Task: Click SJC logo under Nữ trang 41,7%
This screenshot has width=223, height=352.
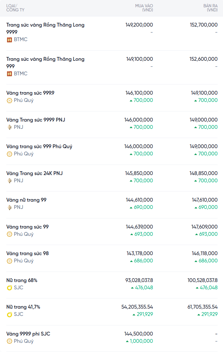Action: pos(9,314)
